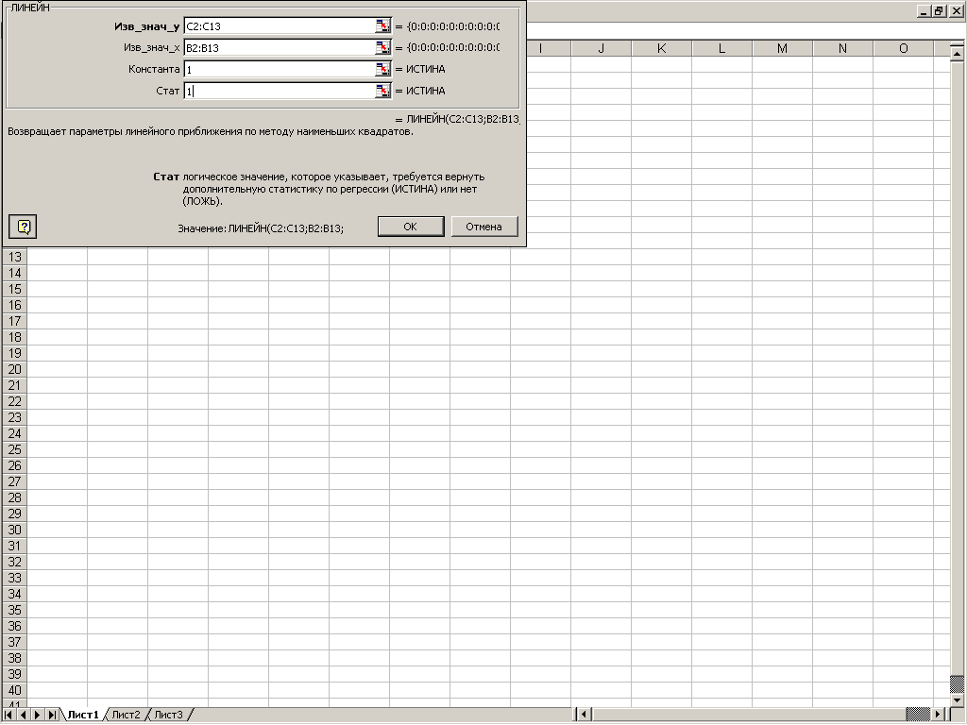This screenshot has width=967, height=725.
Task: Select column K header
Action: (x=661, y=48)
